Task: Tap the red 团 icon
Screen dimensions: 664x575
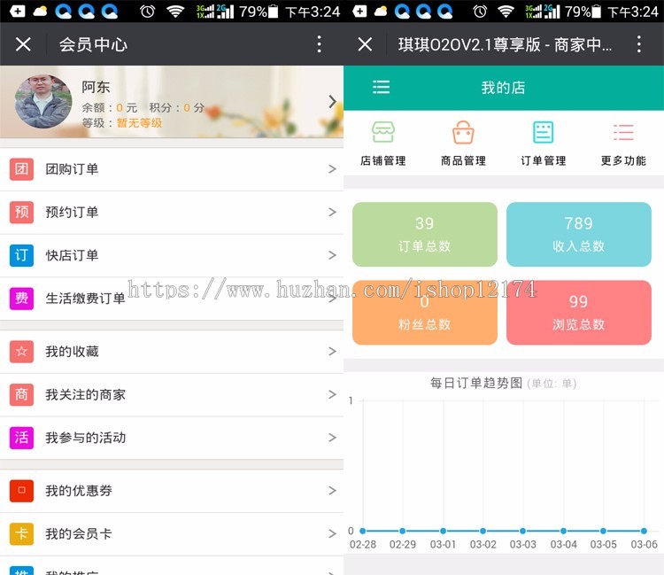Action: pos(21,168)
